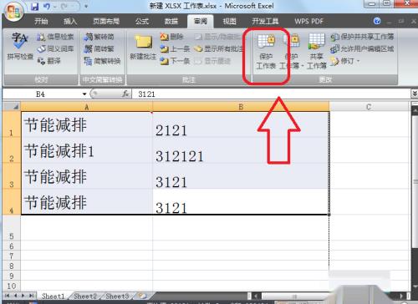Switch to the 页面布局 ribbon tab
Viewport: 418px width, 304px height.
pyautogui.click(x=106, y=21)
